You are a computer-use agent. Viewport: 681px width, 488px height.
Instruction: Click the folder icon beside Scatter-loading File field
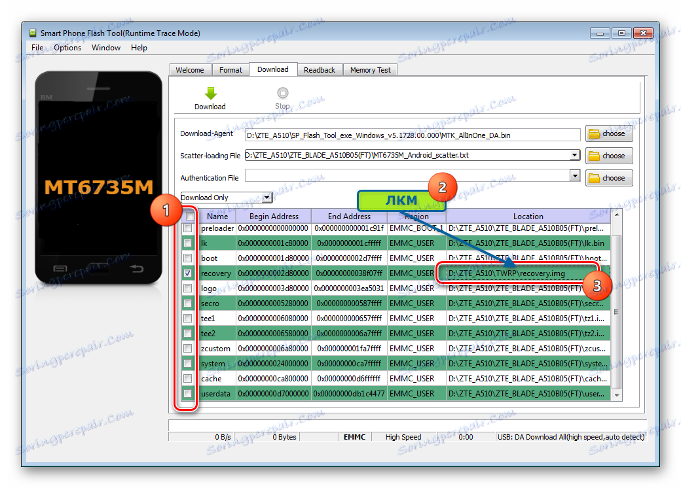pos(608,156)
